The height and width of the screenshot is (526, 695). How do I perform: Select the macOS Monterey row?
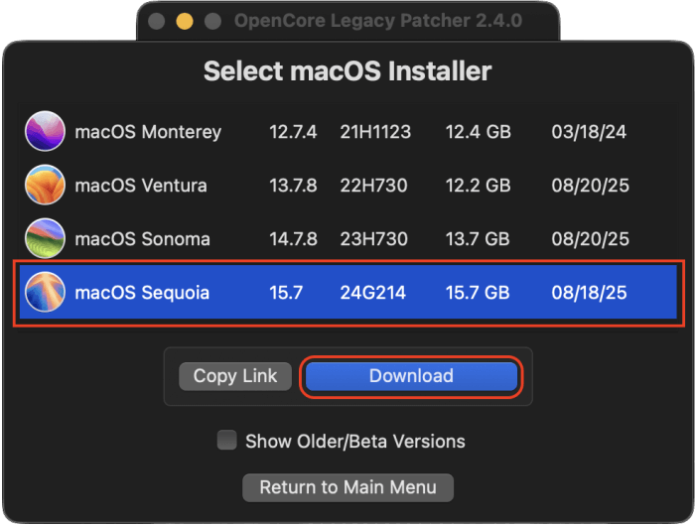click(x=347, y=132)
